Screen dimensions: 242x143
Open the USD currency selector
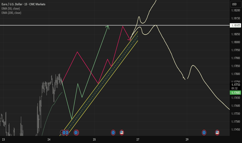click(236, 4)
